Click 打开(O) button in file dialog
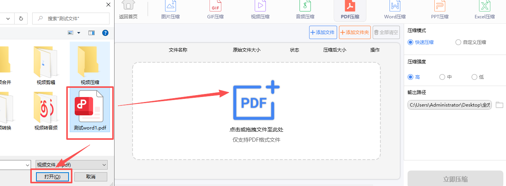This screenshot has height=186, width=506. point(52,177)
